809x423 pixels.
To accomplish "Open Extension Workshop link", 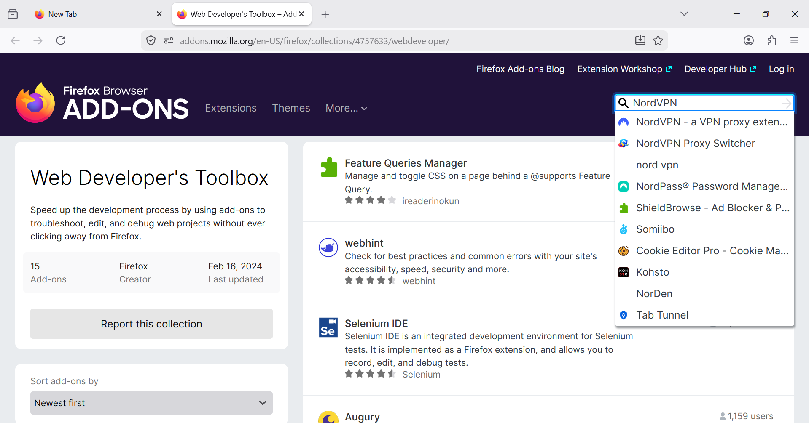I will [624, 69].
